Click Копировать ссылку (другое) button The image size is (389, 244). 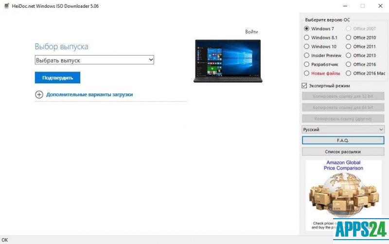click(x=343, y=118)
